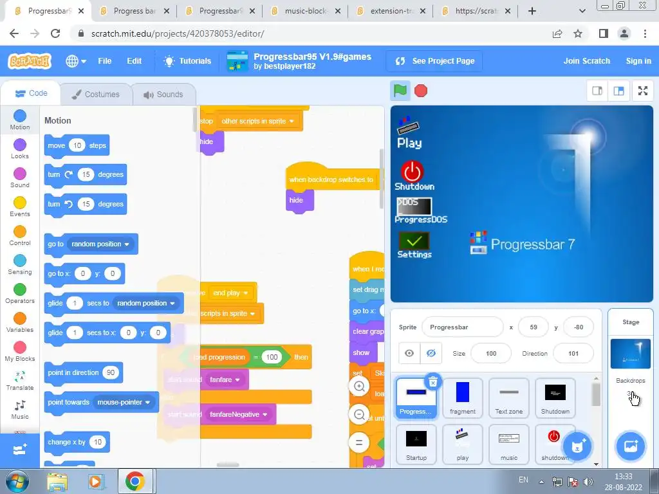Viewport: 659px width, 494px height.
Task: Select the Events block category
Action: tap(20, 207)
